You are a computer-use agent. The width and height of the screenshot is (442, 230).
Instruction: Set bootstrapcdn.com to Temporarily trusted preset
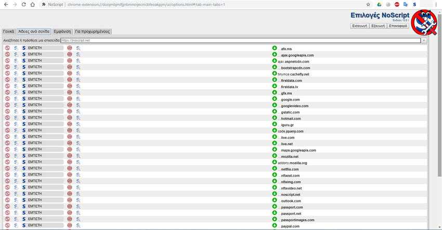tap(16, 67)
